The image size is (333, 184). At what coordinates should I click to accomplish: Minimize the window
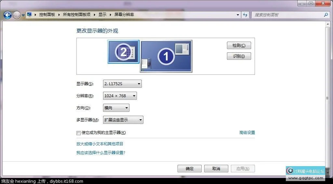pos(302,3)
